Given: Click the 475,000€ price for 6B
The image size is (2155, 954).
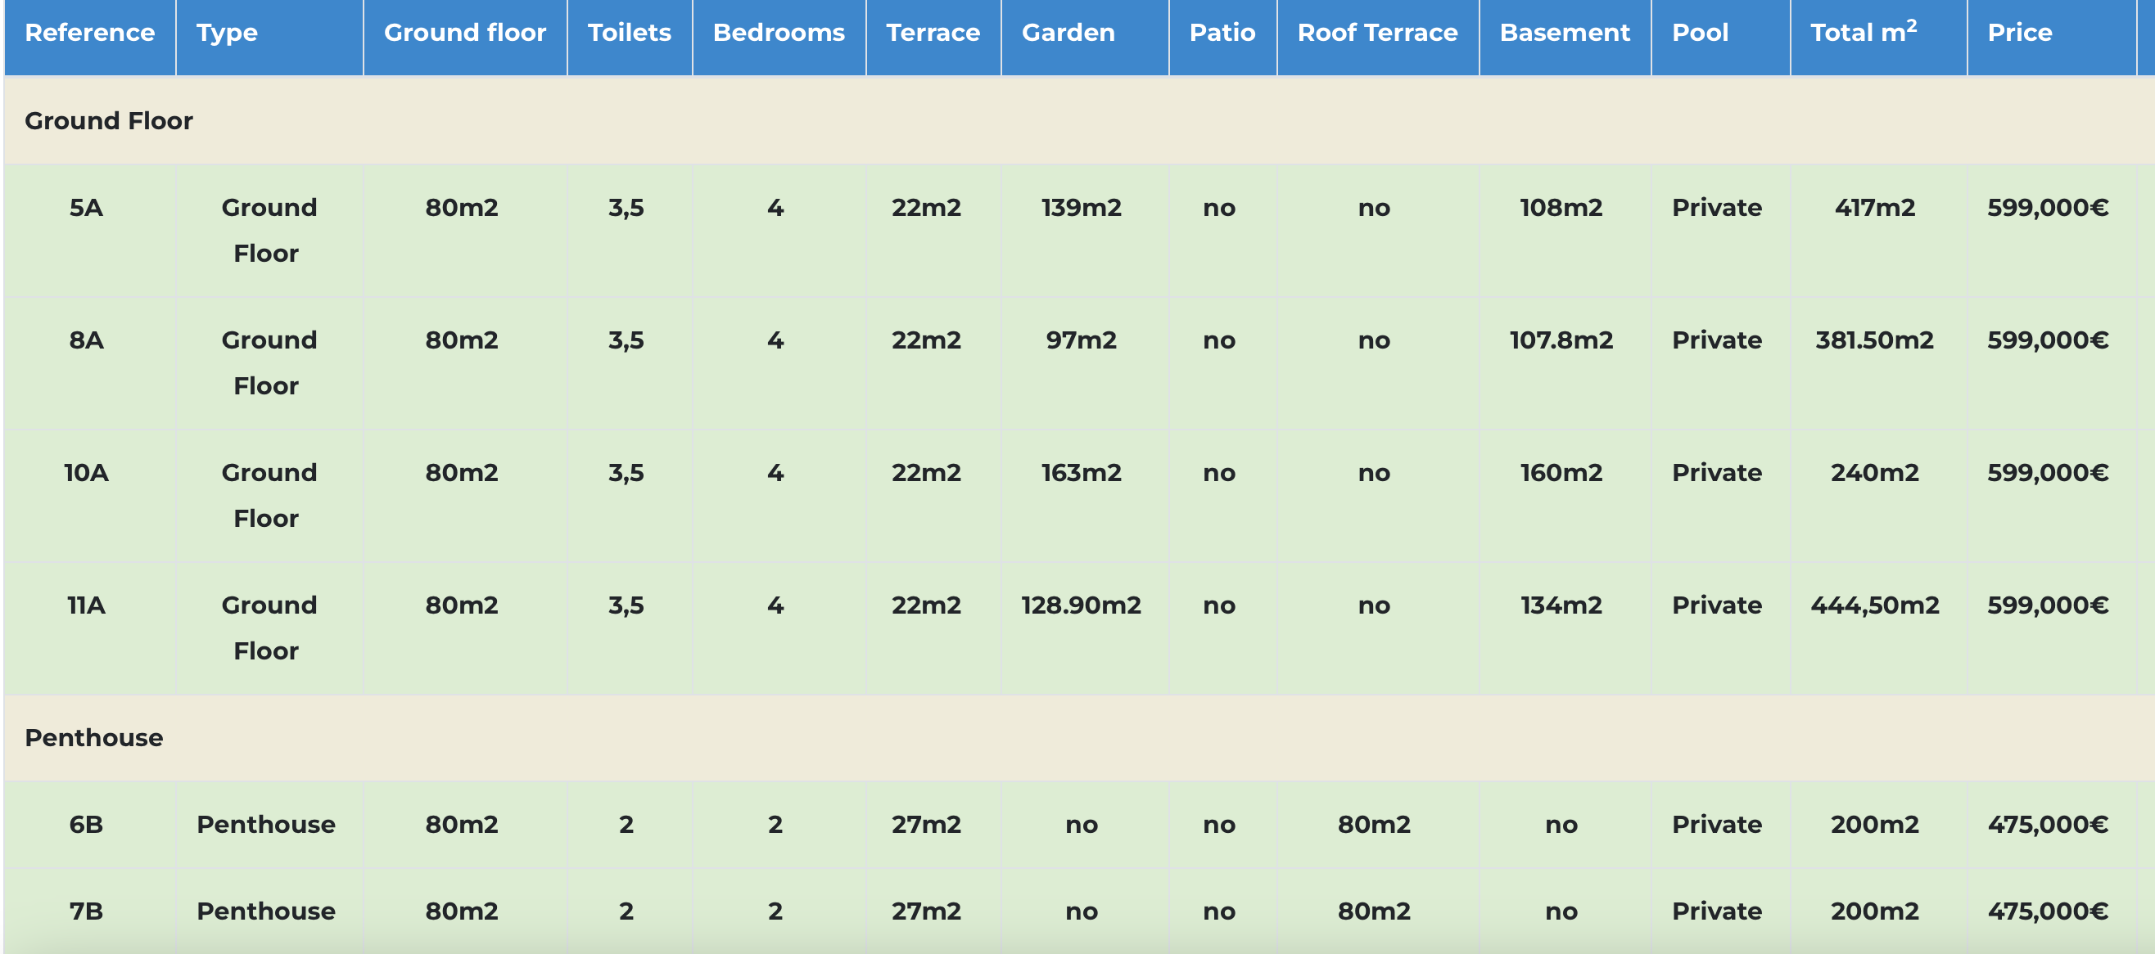Looking at the screenshot, I should [x=2048, y=825].
